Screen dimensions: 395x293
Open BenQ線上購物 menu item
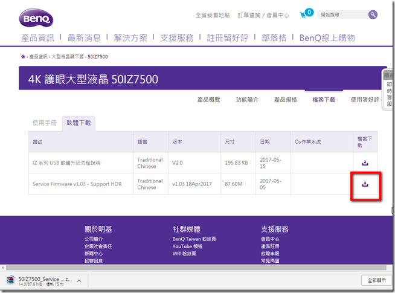point(327,38)
